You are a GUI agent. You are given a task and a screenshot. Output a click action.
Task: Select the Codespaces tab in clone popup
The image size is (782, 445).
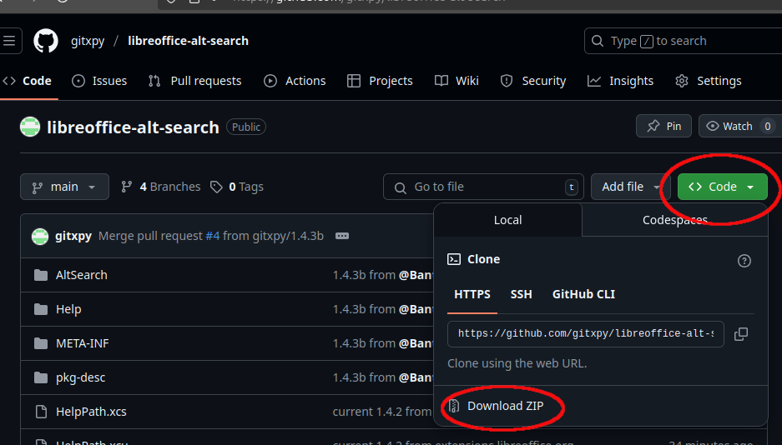(x=675, y=220)
